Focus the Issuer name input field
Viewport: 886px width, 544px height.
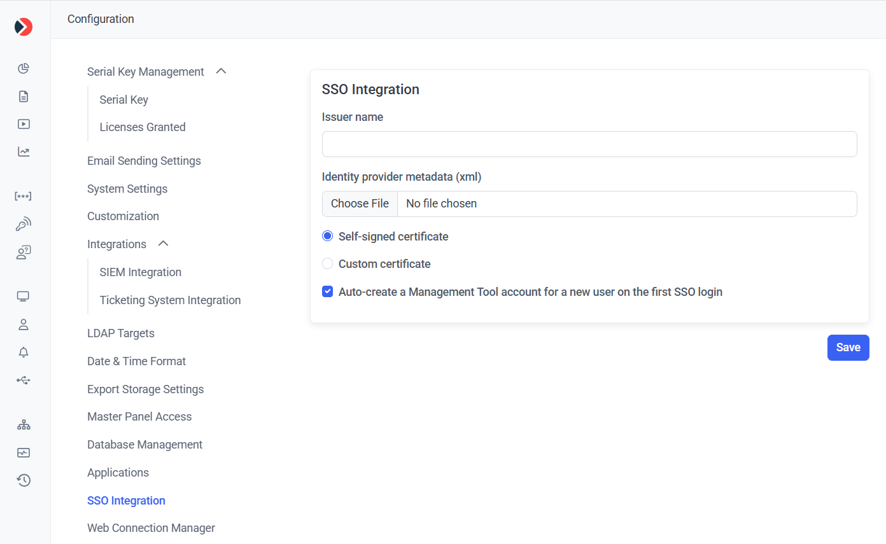(589, 144)
